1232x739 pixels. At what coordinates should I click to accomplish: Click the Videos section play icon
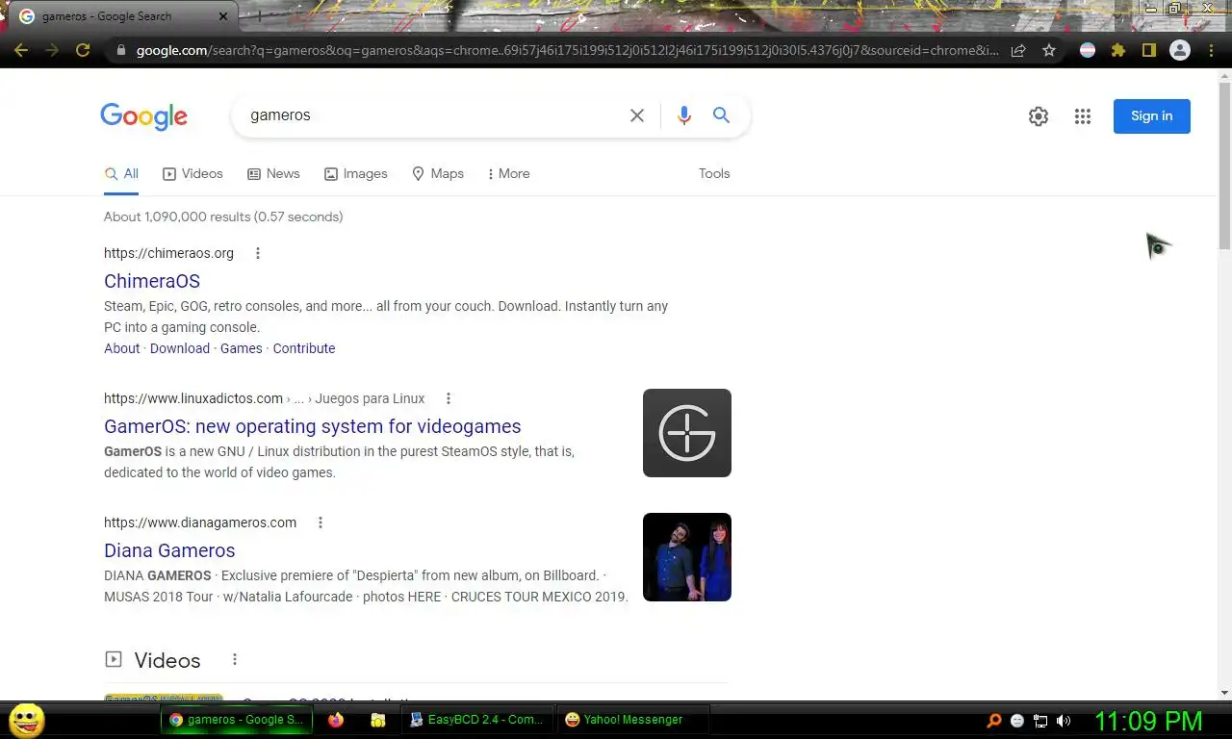click(114, 659)
